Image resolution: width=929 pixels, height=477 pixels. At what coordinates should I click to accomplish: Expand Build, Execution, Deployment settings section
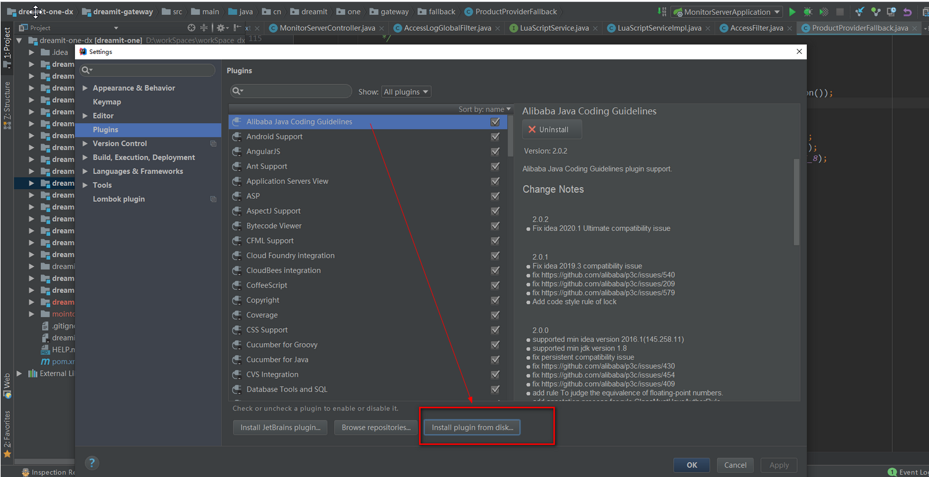[x=86, y=157]
